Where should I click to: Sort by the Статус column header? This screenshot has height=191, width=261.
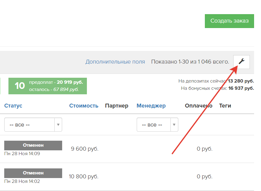[x=13, y=106]
